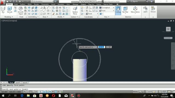This screenshot has width=175, height=98.
Task: Click the Unnamed UCS button under ViewCube
Action: [x=168, y=38]
